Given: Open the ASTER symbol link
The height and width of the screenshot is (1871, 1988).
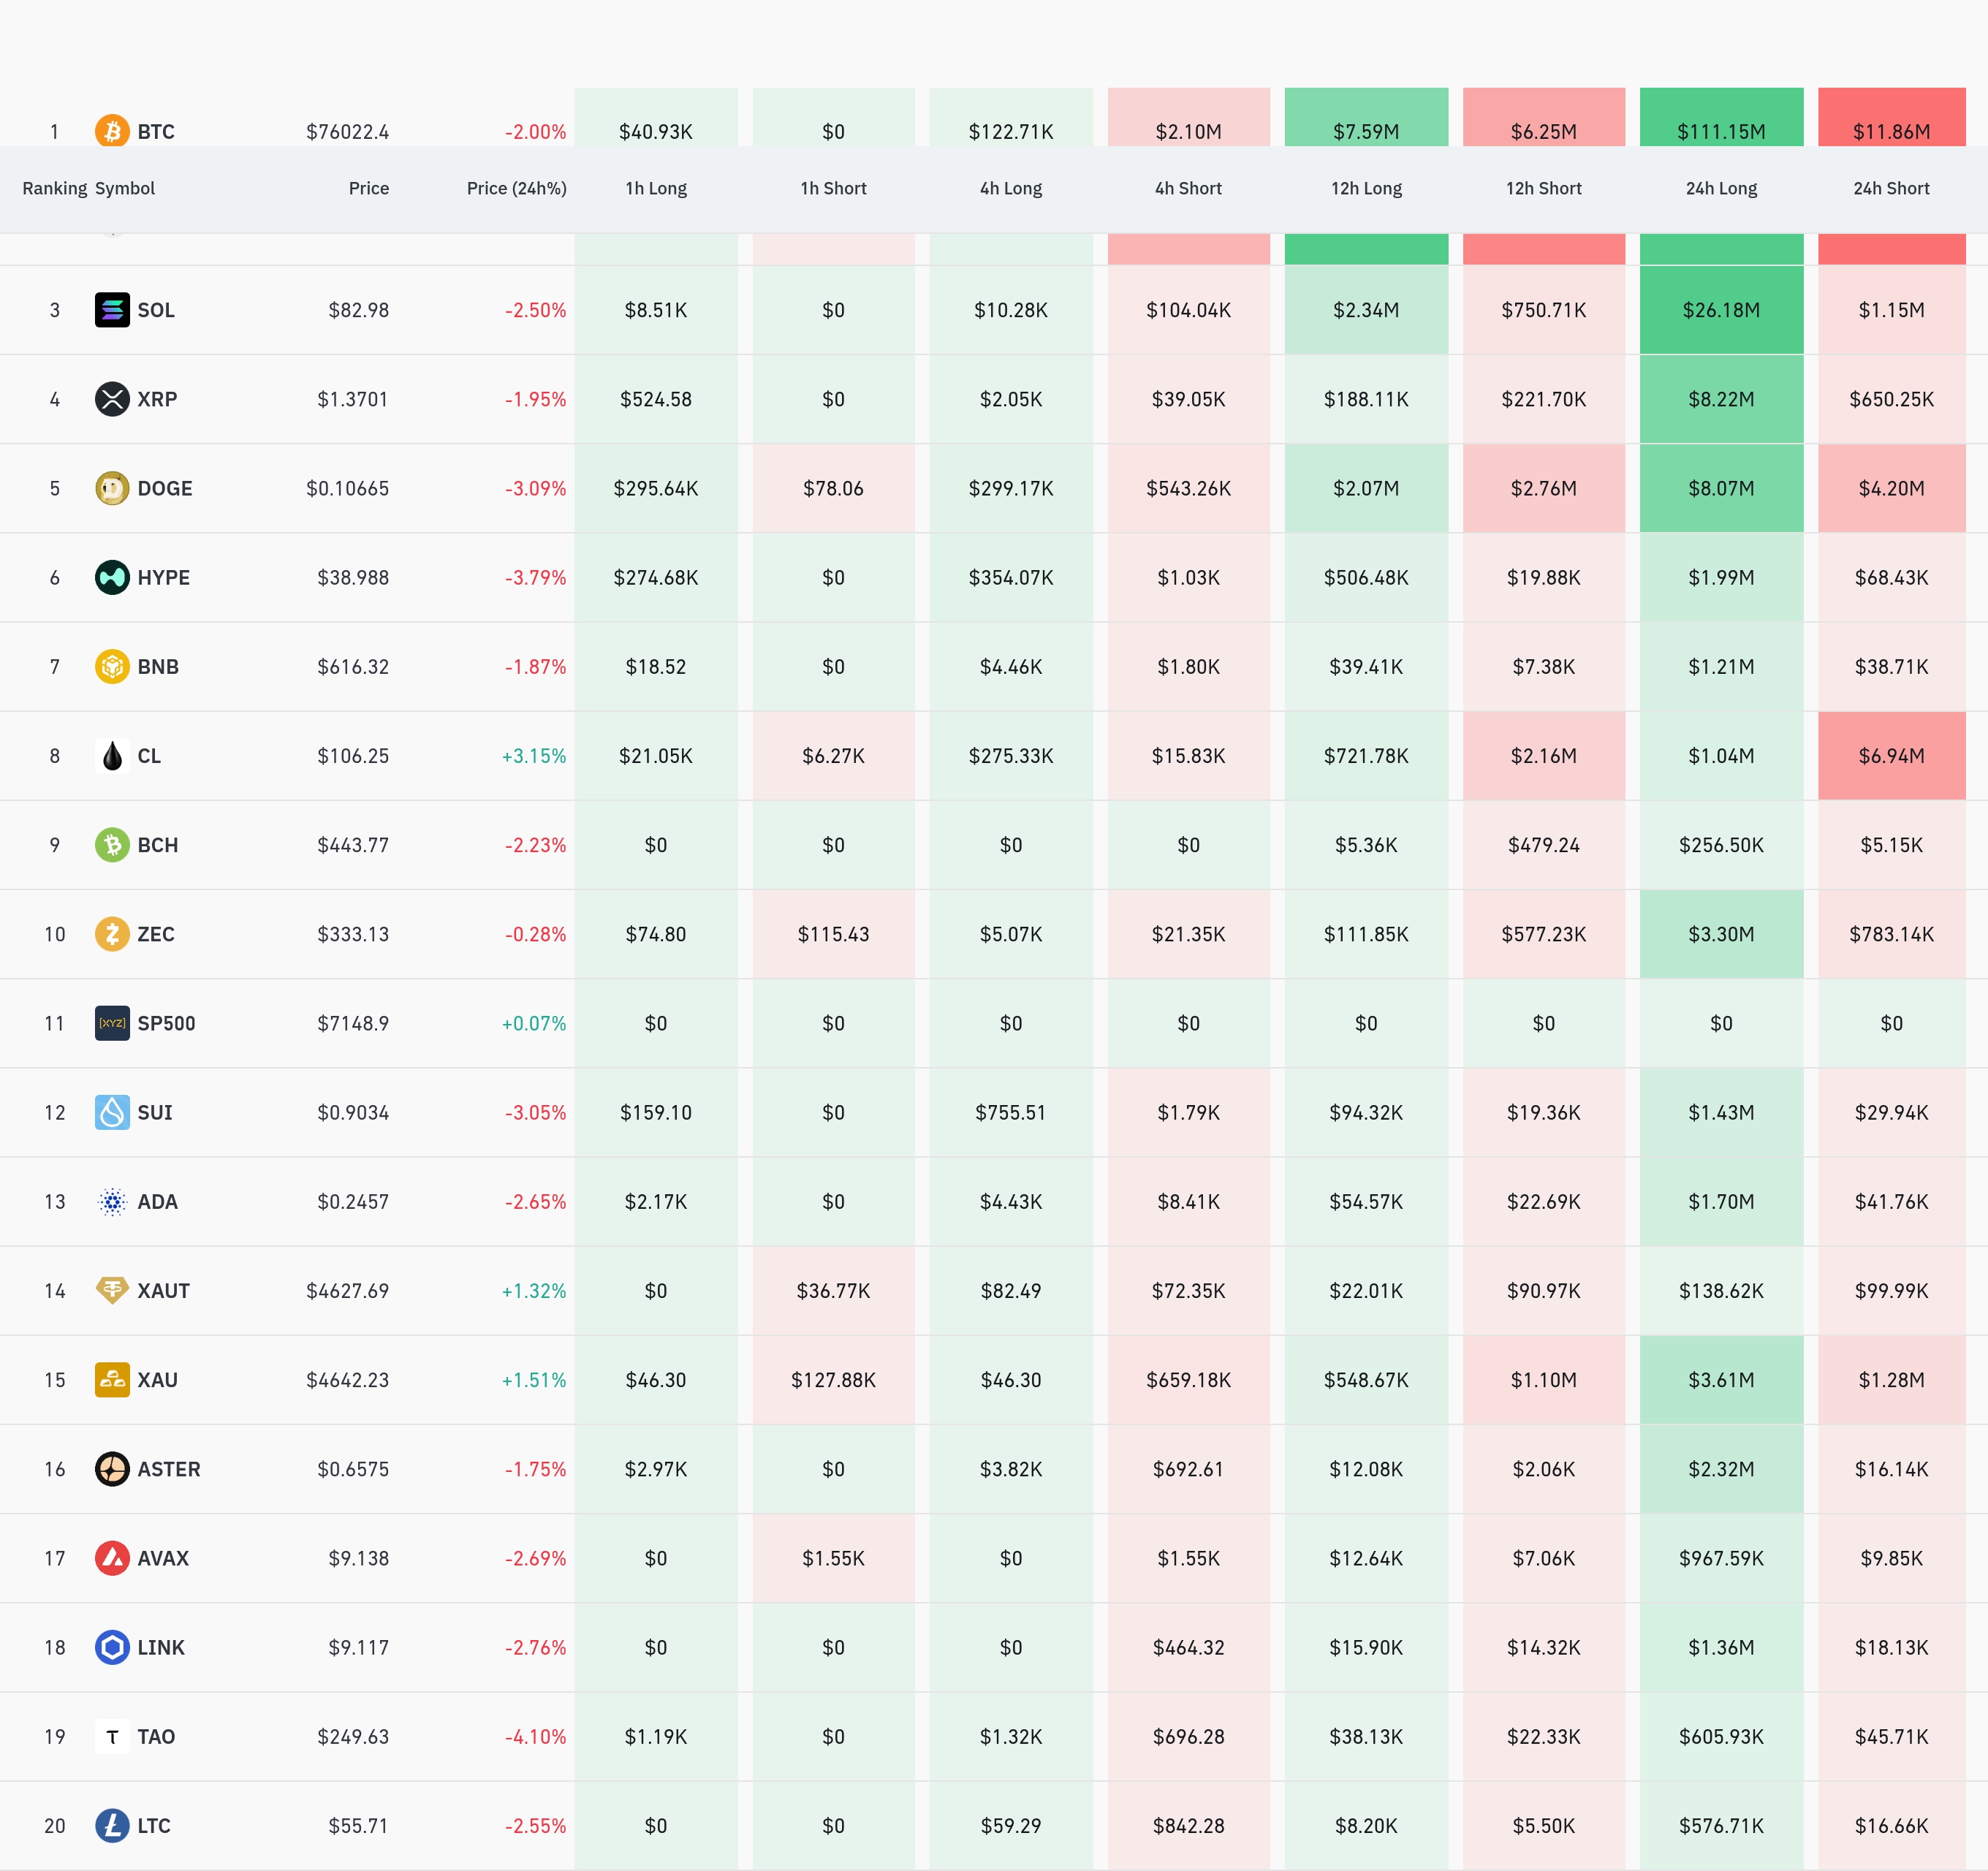Looking at the screenshot, I should point(168,1469).
